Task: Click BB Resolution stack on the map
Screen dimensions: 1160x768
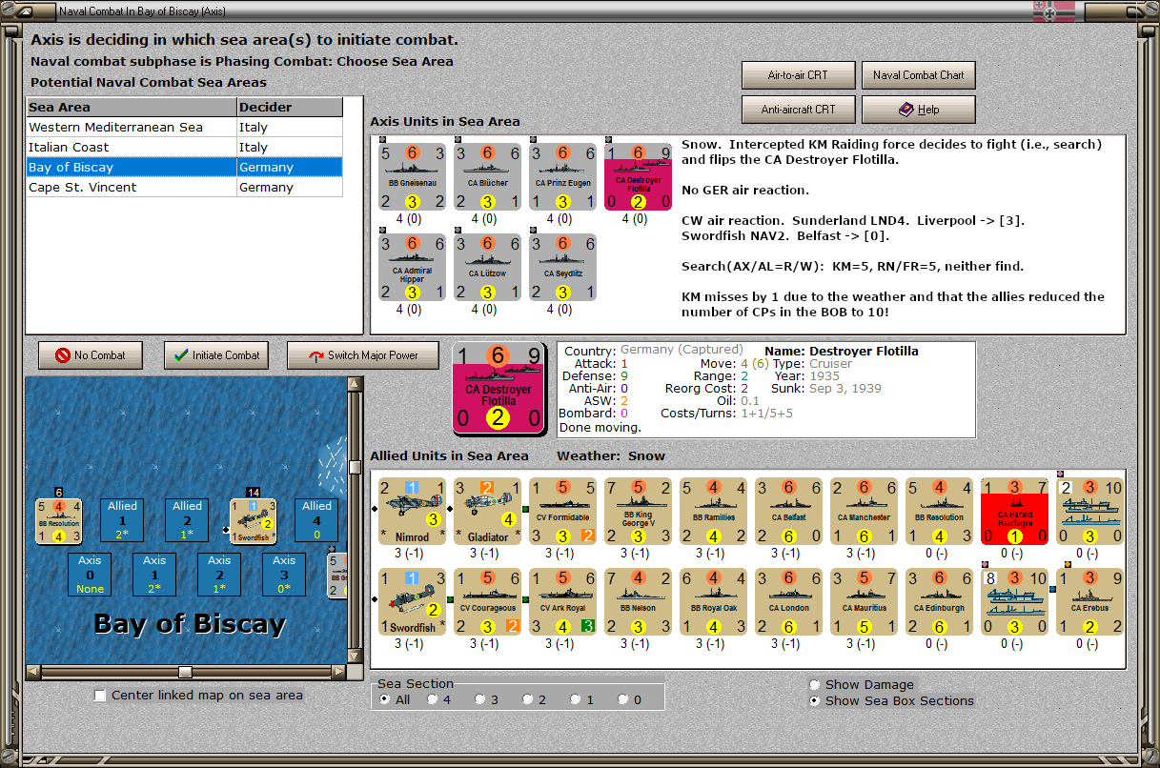Action: pos(59,520)
